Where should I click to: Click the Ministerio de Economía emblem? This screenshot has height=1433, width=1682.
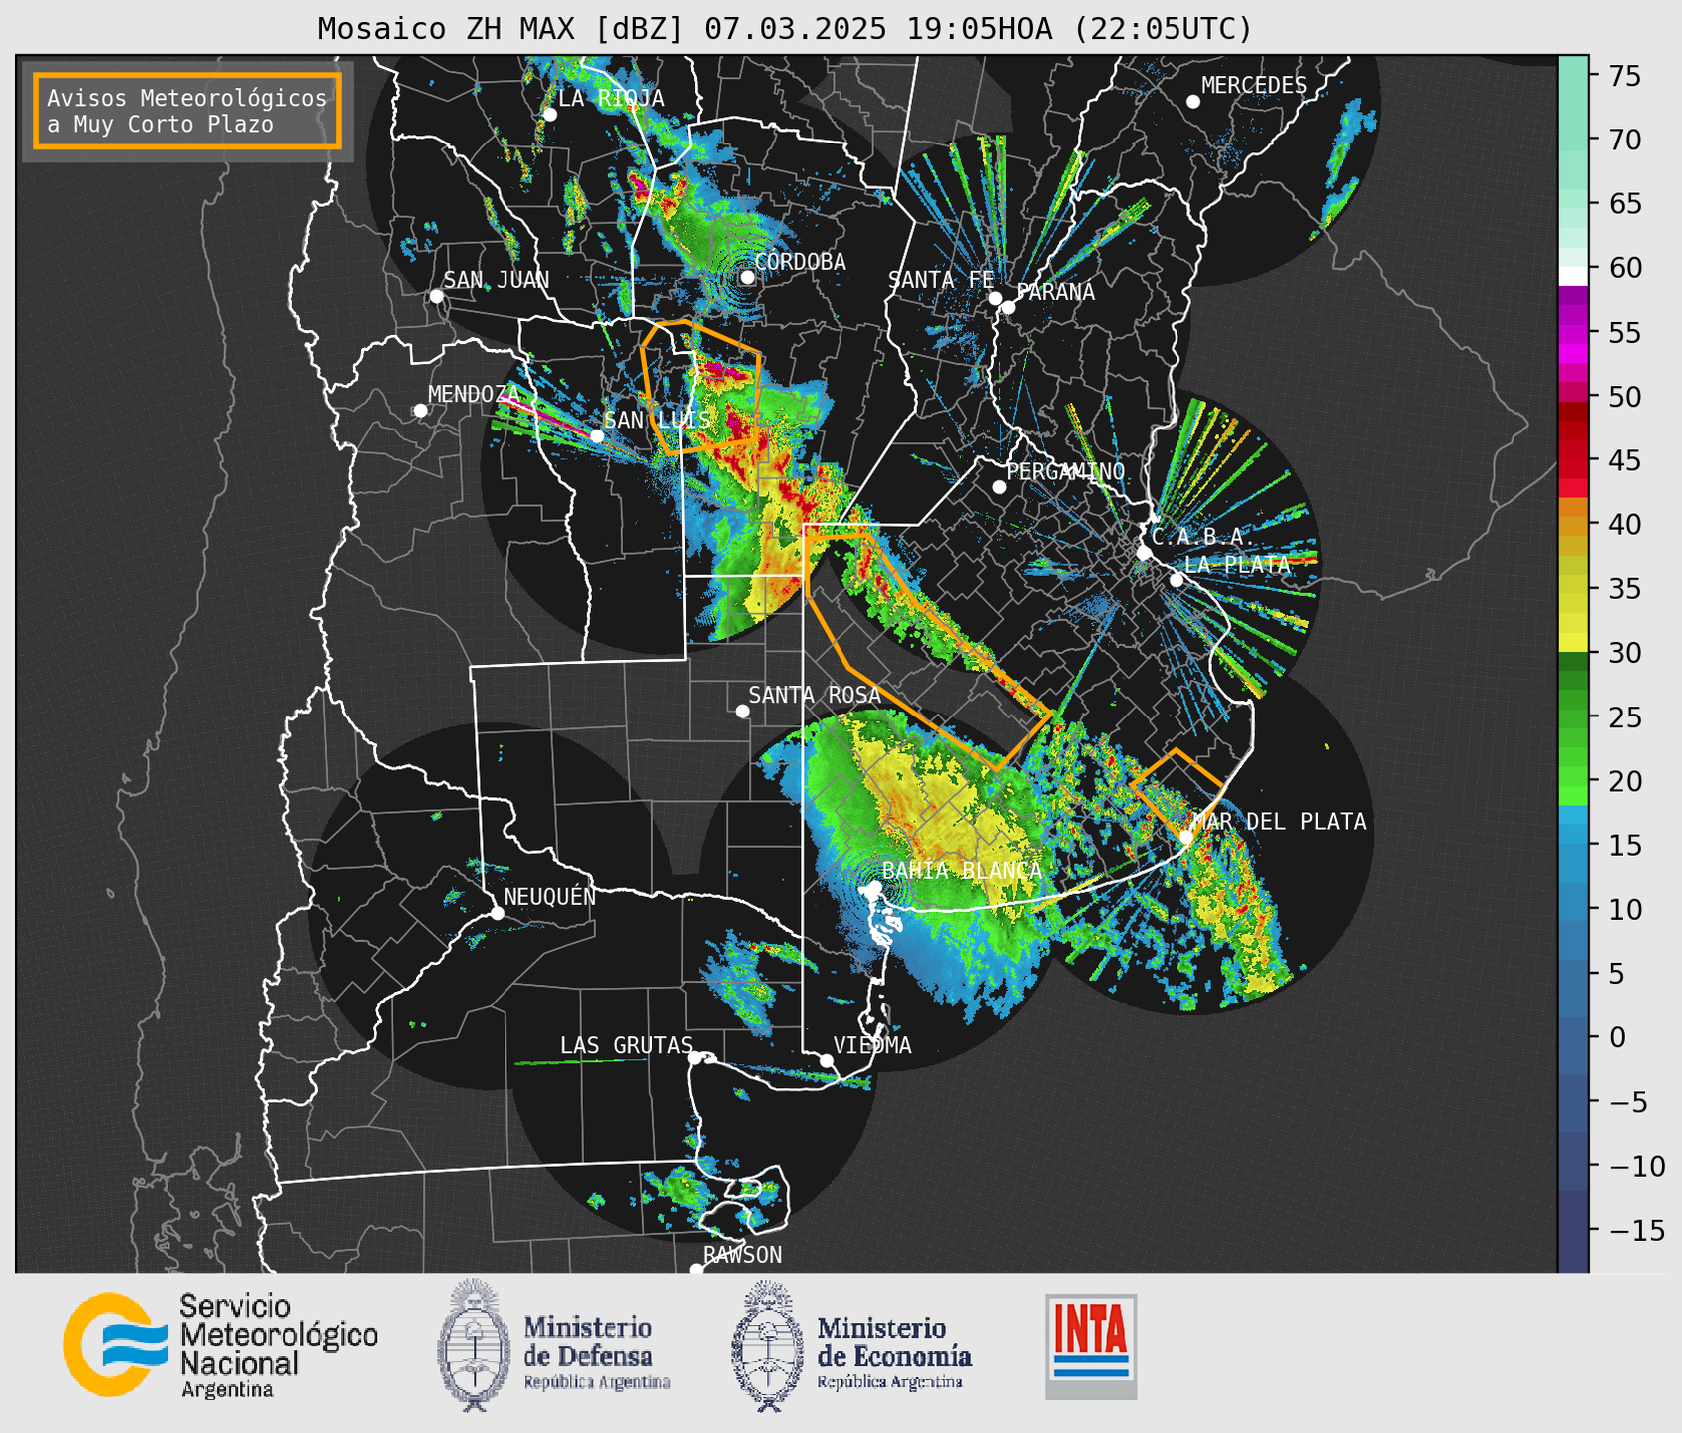(765, 1345)
